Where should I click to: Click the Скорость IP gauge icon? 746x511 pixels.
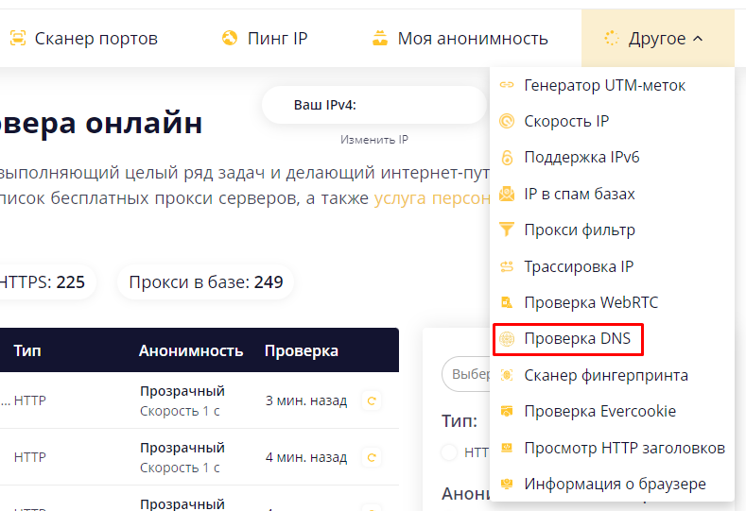click(x=507, y=121)
